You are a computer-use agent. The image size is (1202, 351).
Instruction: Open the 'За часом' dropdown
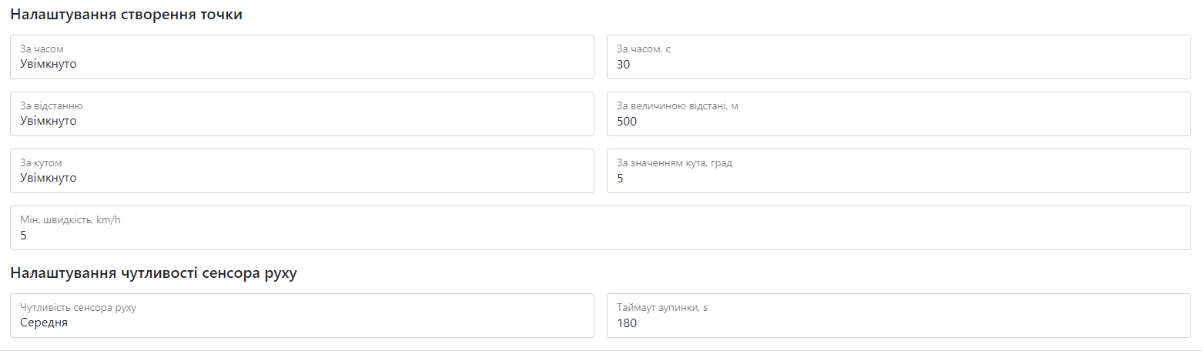click(302, 57)
